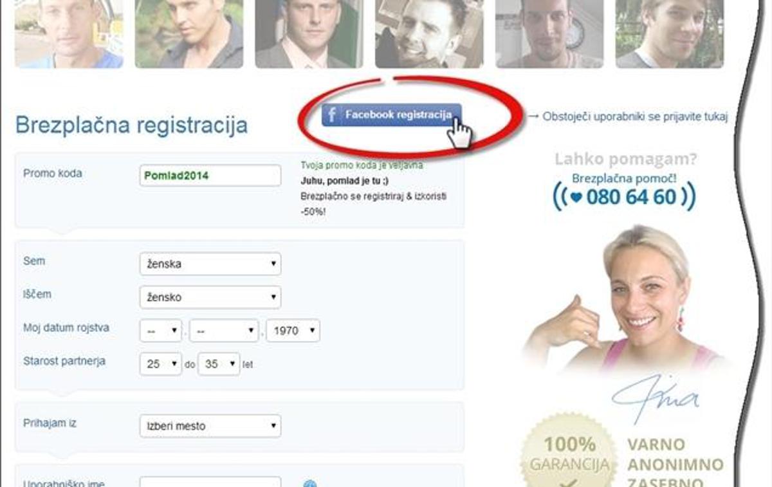The height and width of the screenshot is (487, 772).
Task: Open the maximum partner age dropdown 35
Action: point(219,364)
